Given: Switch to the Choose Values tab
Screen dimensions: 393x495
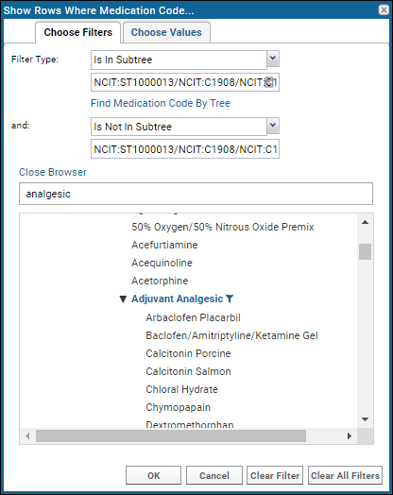Looking at the screenshot, I should click(x=166, y=32).
